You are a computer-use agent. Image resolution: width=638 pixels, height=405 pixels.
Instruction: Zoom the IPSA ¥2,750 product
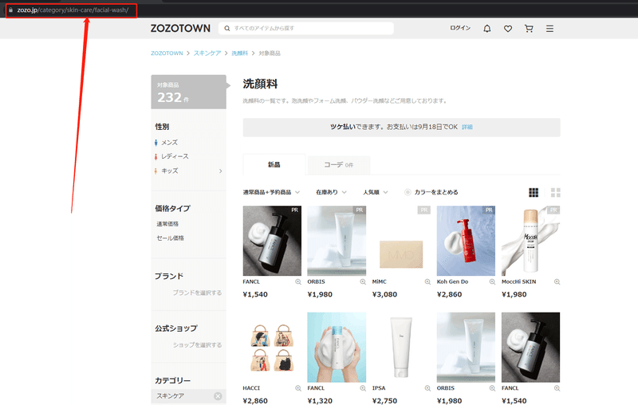tap(427, 388)
